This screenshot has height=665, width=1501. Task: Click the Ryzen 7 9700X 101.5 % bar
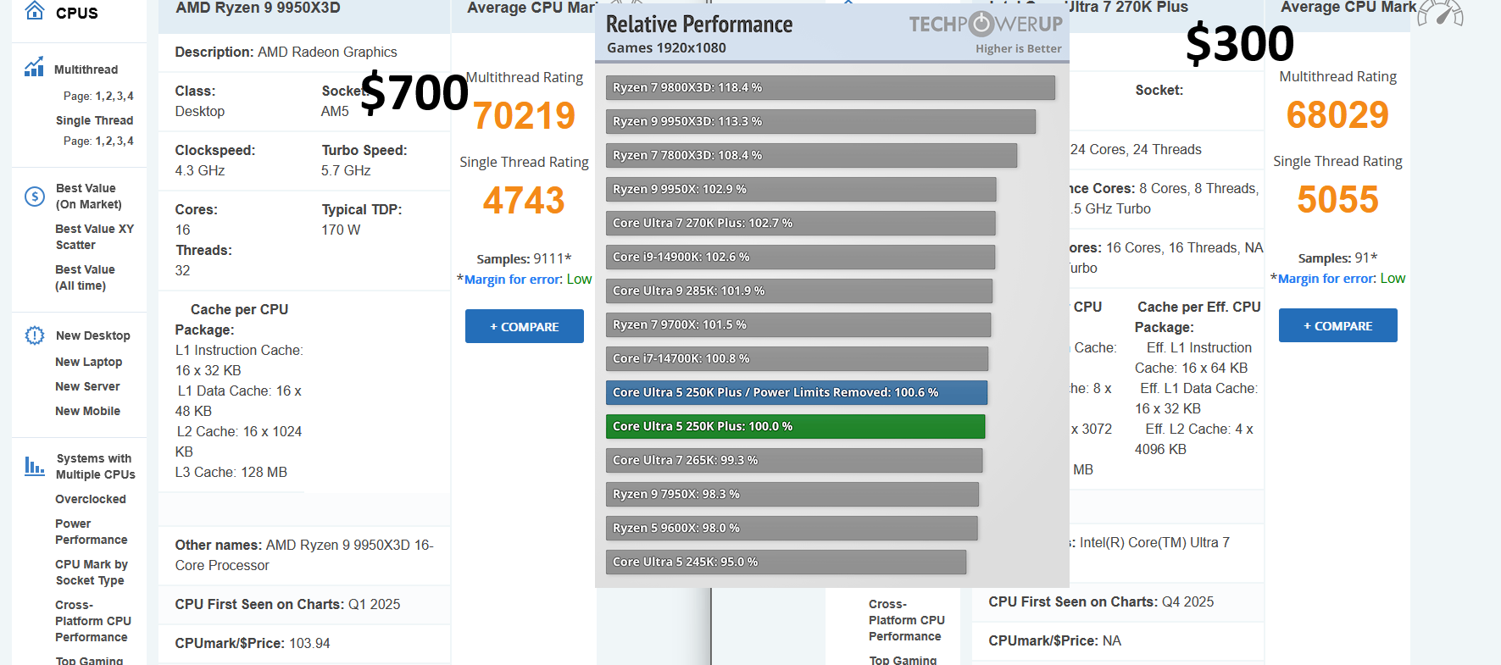798,324
